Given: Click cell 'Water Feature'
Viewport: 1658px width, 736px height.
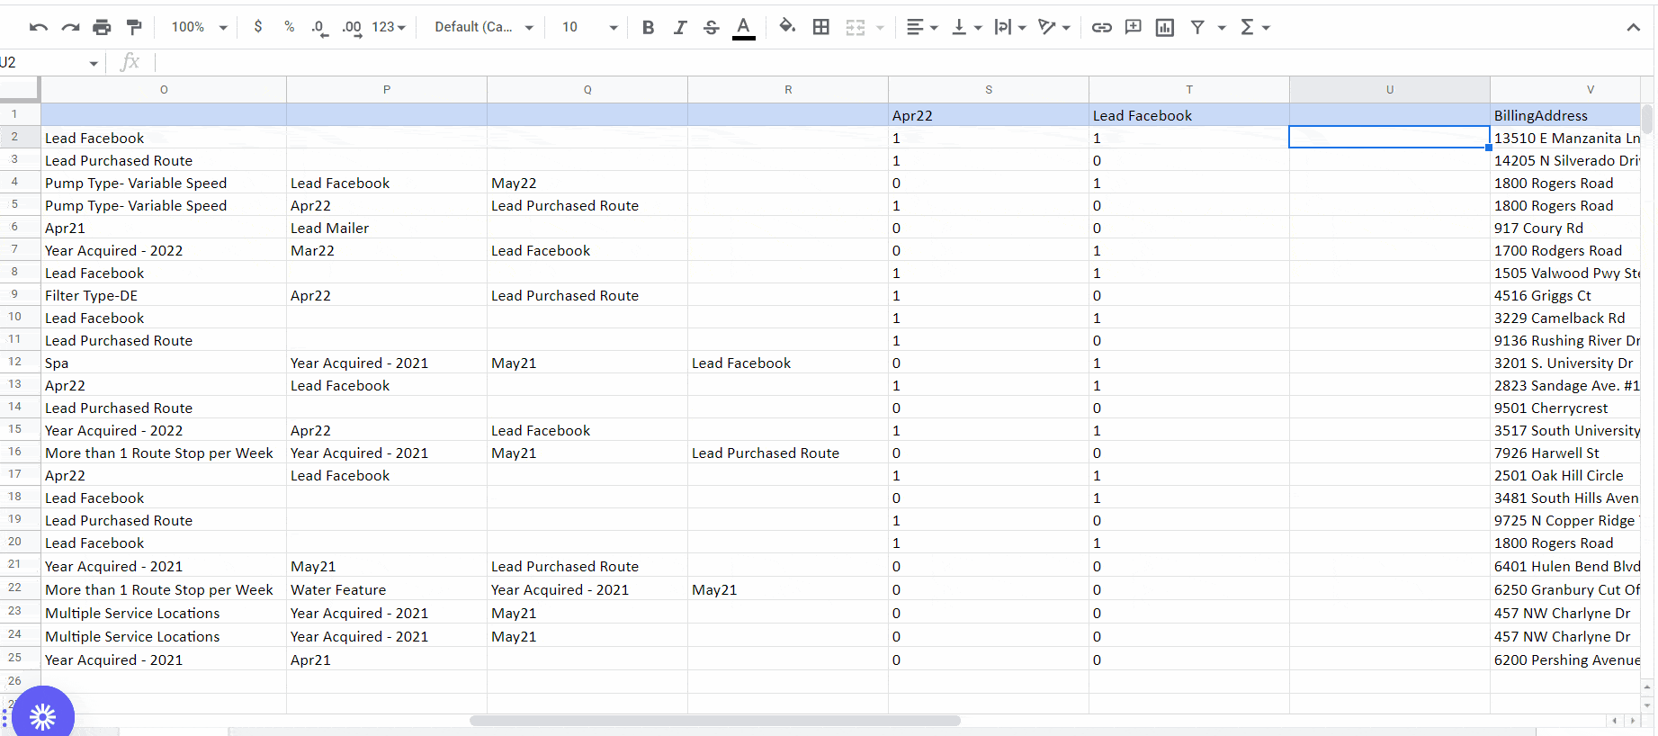Looking at the screenshot, I should click(387, 590).
